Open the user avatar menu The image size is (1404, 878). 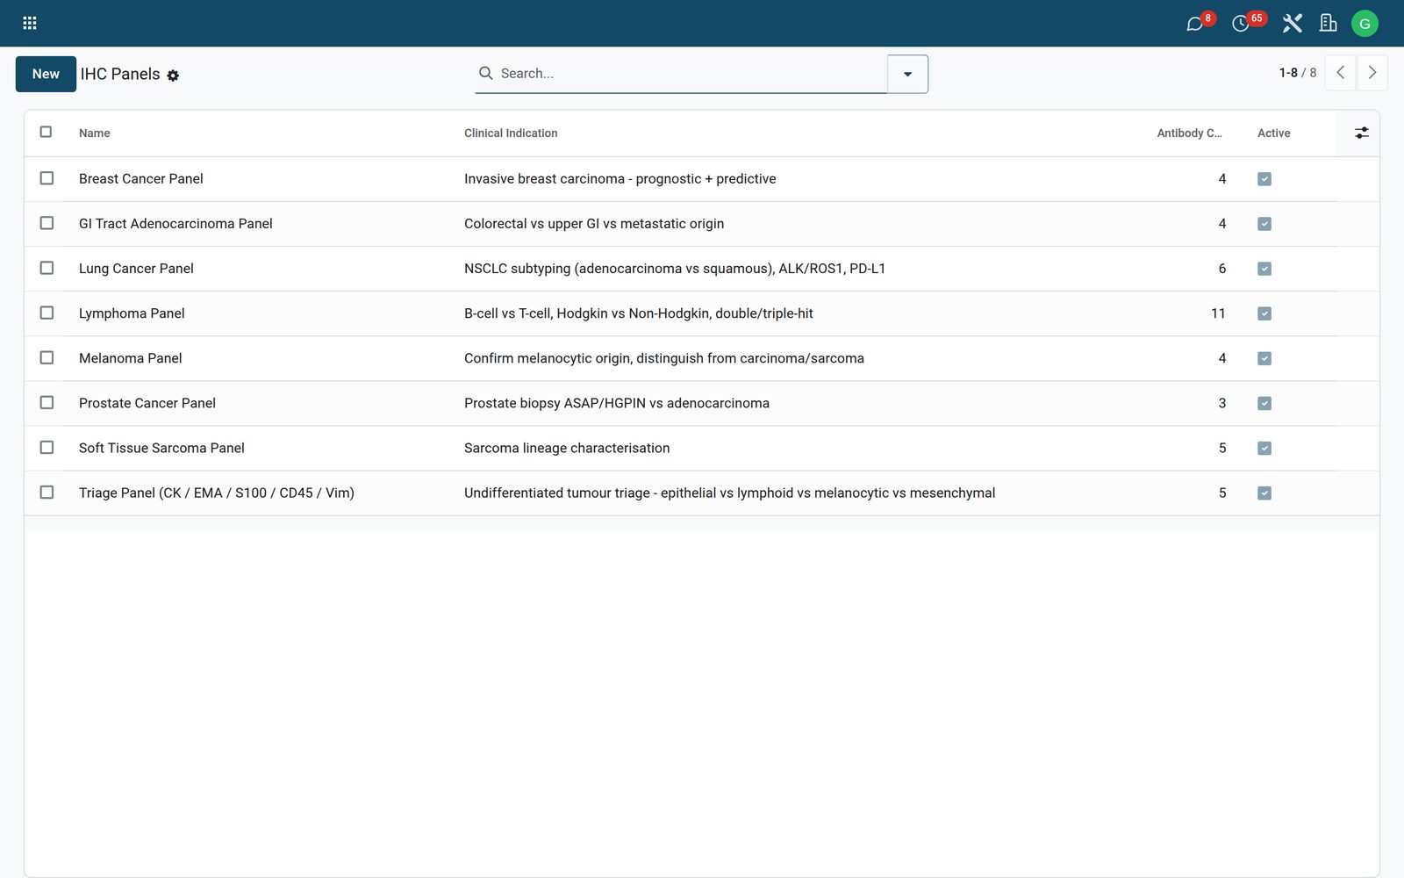[1365, 24]
